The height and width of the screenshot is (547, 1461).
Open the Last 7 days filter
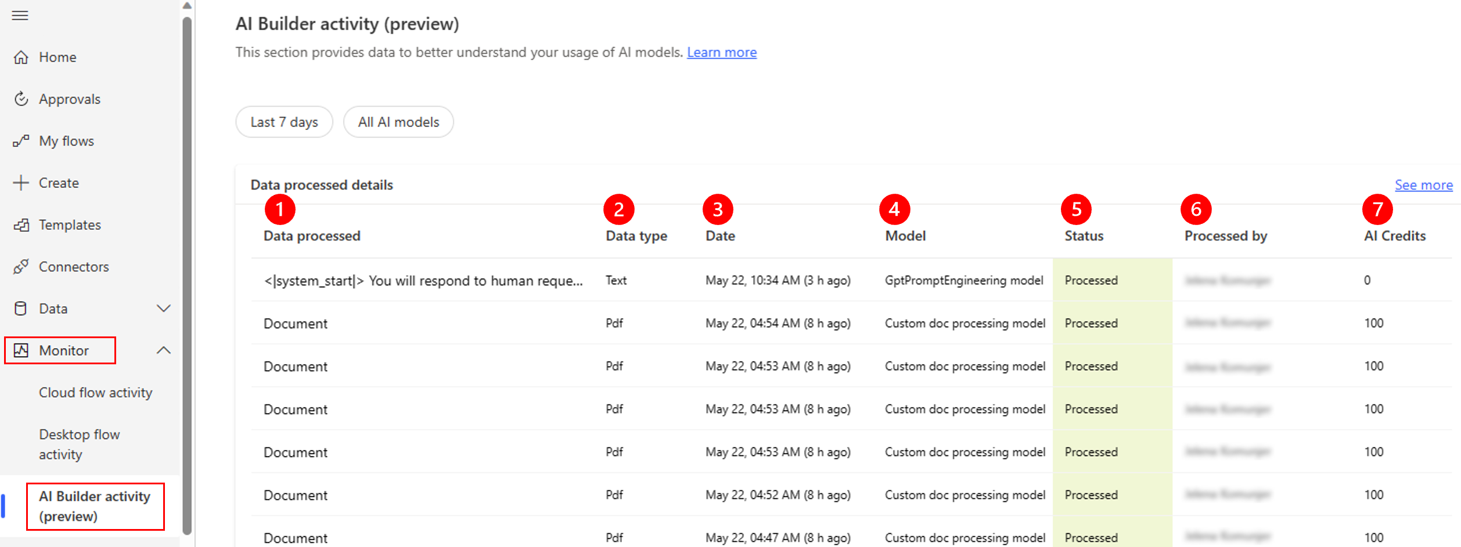click(284, 122)
